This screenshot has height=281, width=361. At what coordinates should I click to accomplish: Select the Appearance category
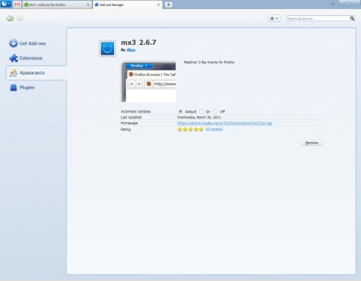click(36, 73)
